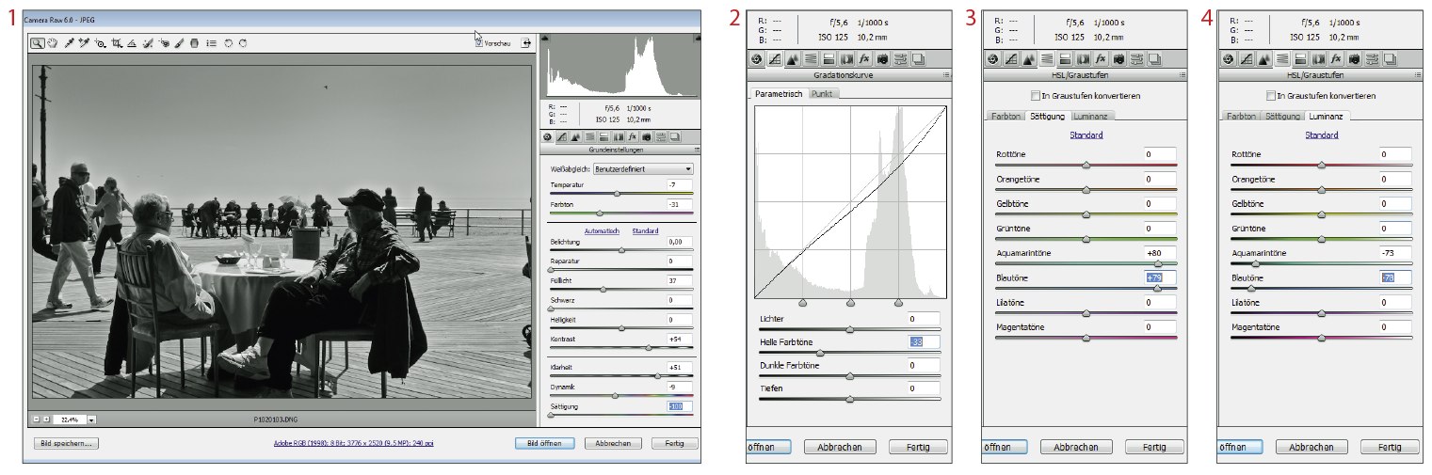1432x475 pixels.
Task: Click the Klarheit slider handle
Action: tap(657, 374)
